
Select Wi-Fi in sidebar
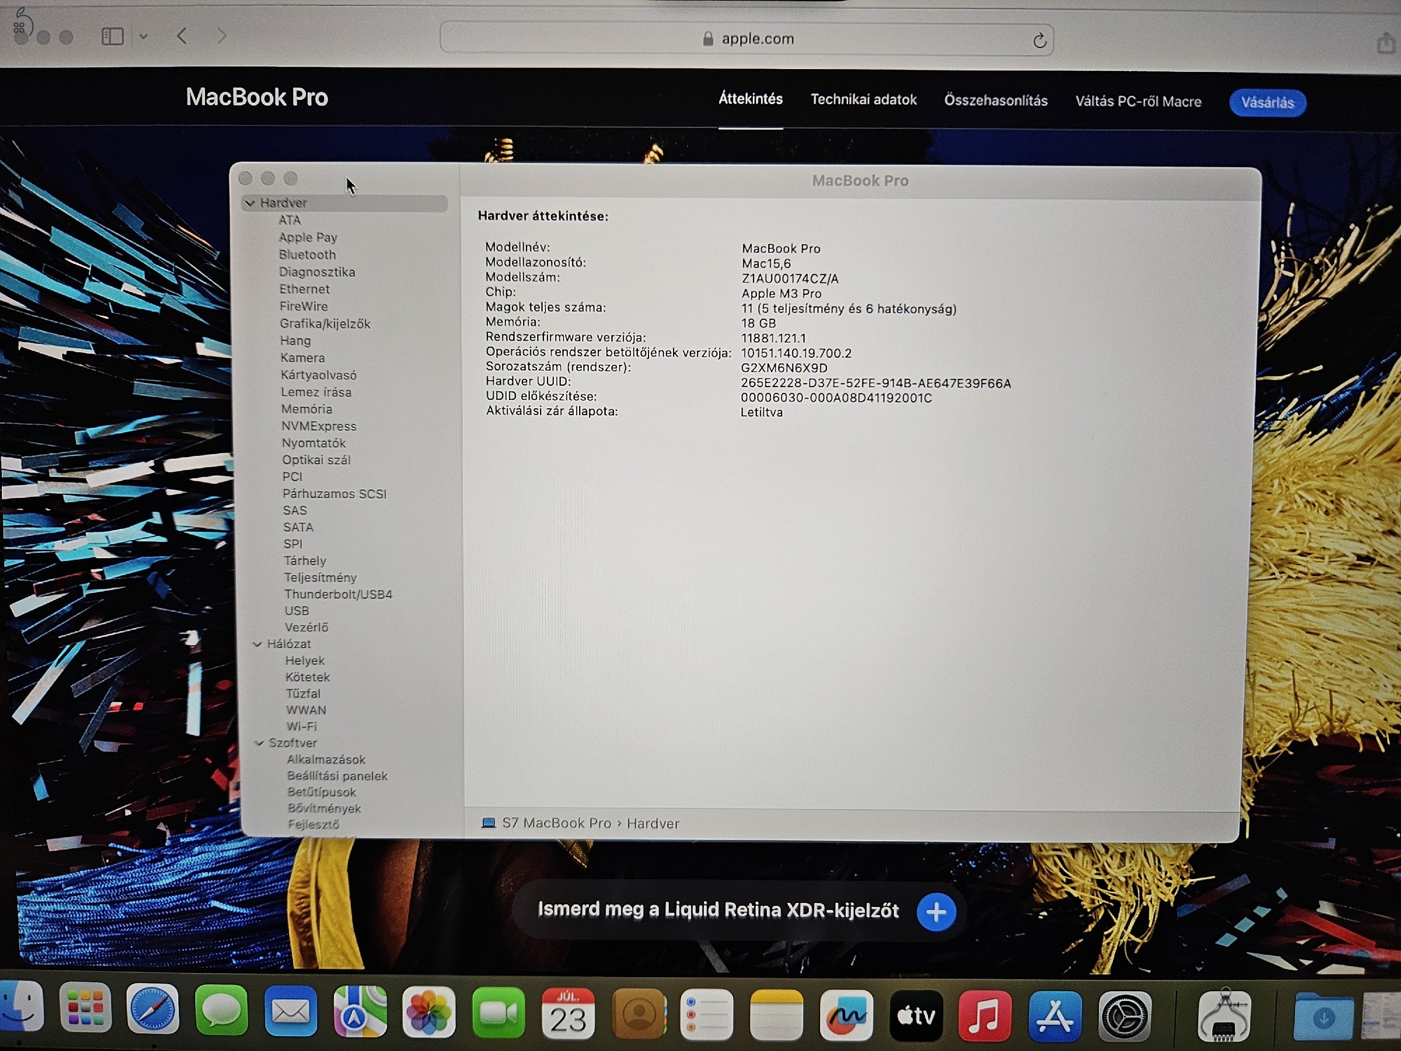pos(302,726)
